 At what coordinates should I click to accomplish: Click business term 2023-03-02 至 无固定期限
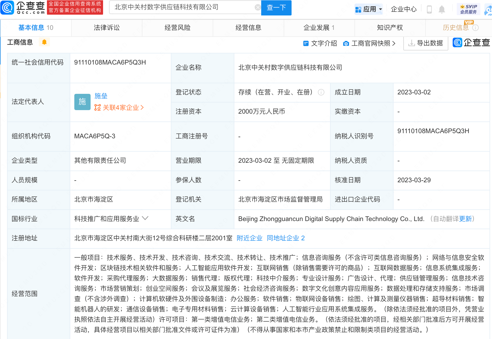point(276,161)
